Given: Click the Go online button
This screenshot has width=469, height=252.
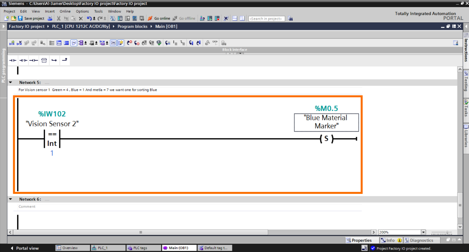Looking at the screenshot, I should [x=159, y=18].
